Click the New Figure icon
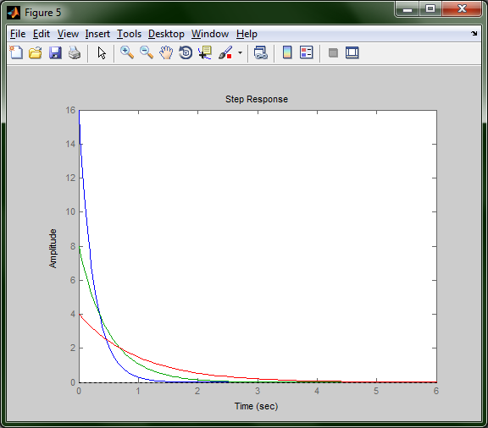 click(x=16, y=52)
